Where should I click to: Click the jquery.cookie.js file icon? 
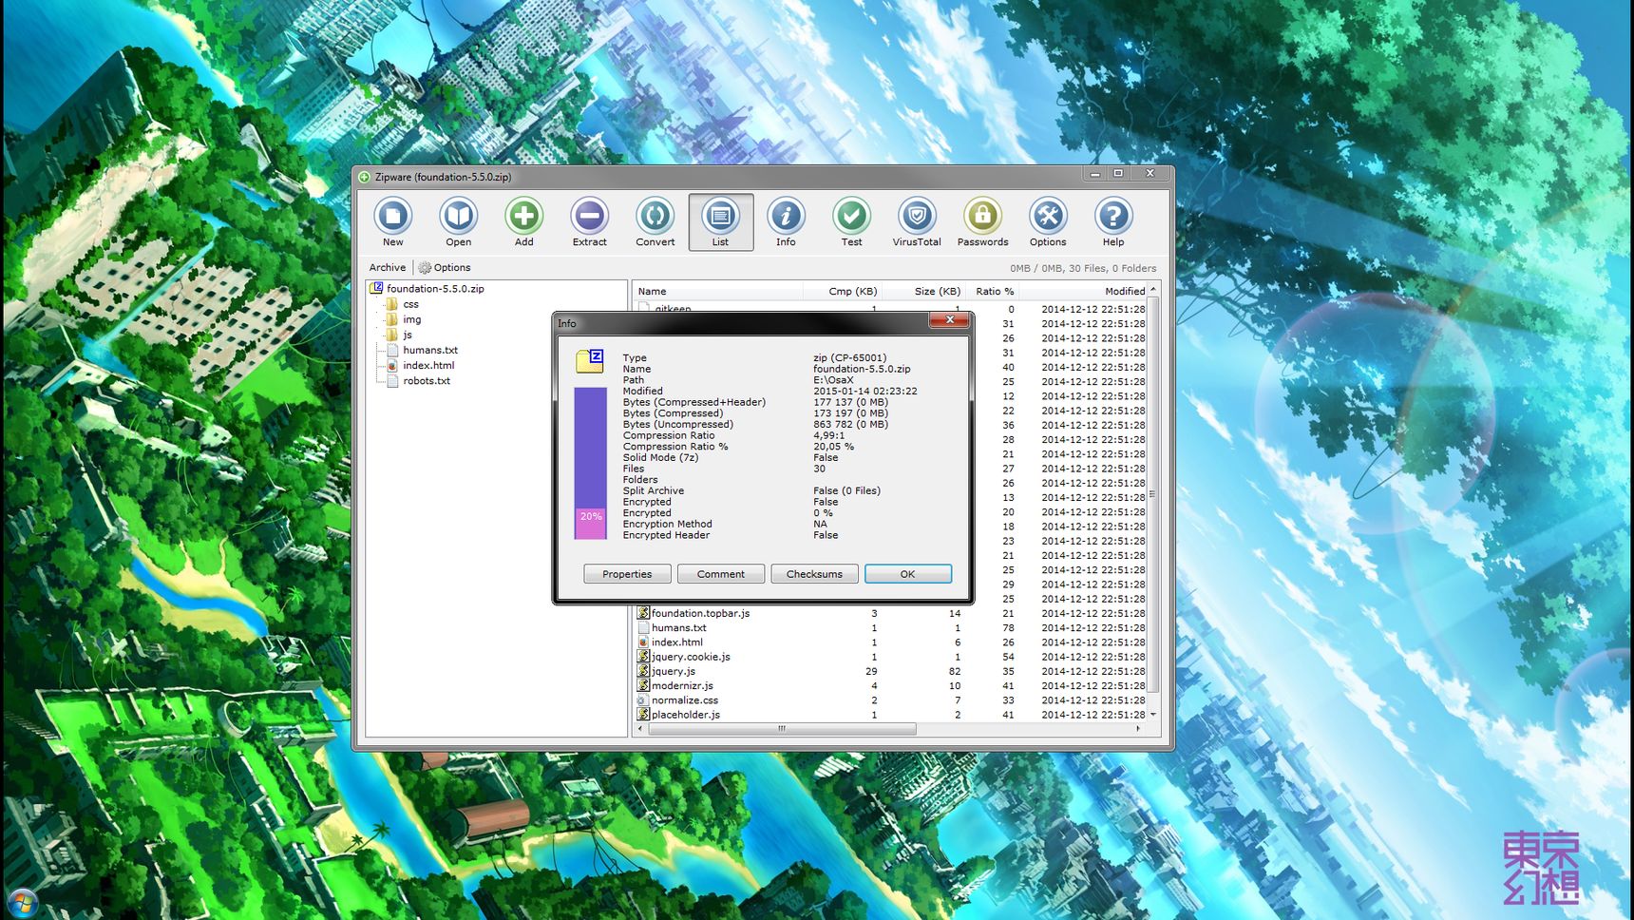click(x=643, y=657)
